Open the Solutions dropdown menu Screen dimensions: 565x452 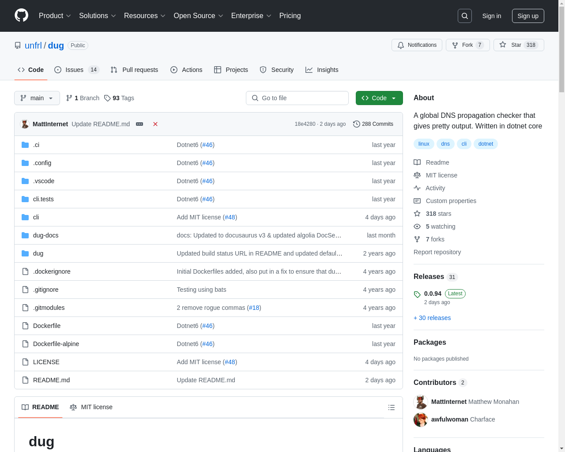98,16
